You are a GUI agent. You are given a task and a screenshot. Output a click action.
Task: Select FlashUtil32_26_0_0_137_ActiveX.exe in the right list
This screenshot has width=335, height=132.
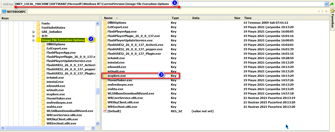(135, 45)
